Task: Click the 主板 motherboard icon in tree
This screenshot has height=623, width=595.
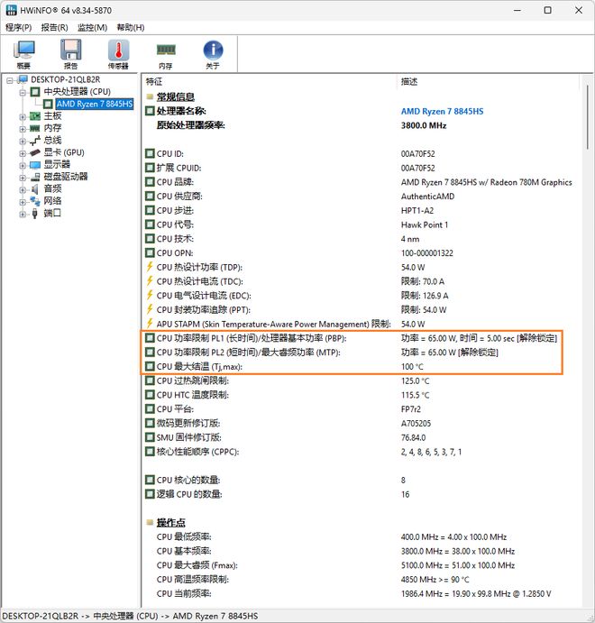Action: [35, 116]
